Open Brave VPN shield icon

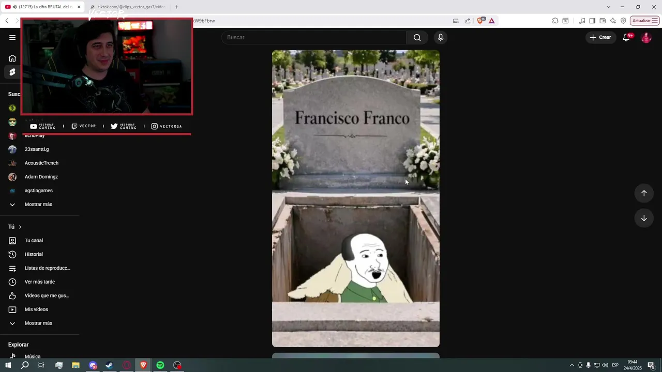pyautogui.click(x=623, y=21)
